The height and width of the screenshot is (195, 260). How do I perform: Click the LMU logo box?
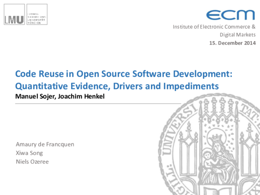point(14,14)
